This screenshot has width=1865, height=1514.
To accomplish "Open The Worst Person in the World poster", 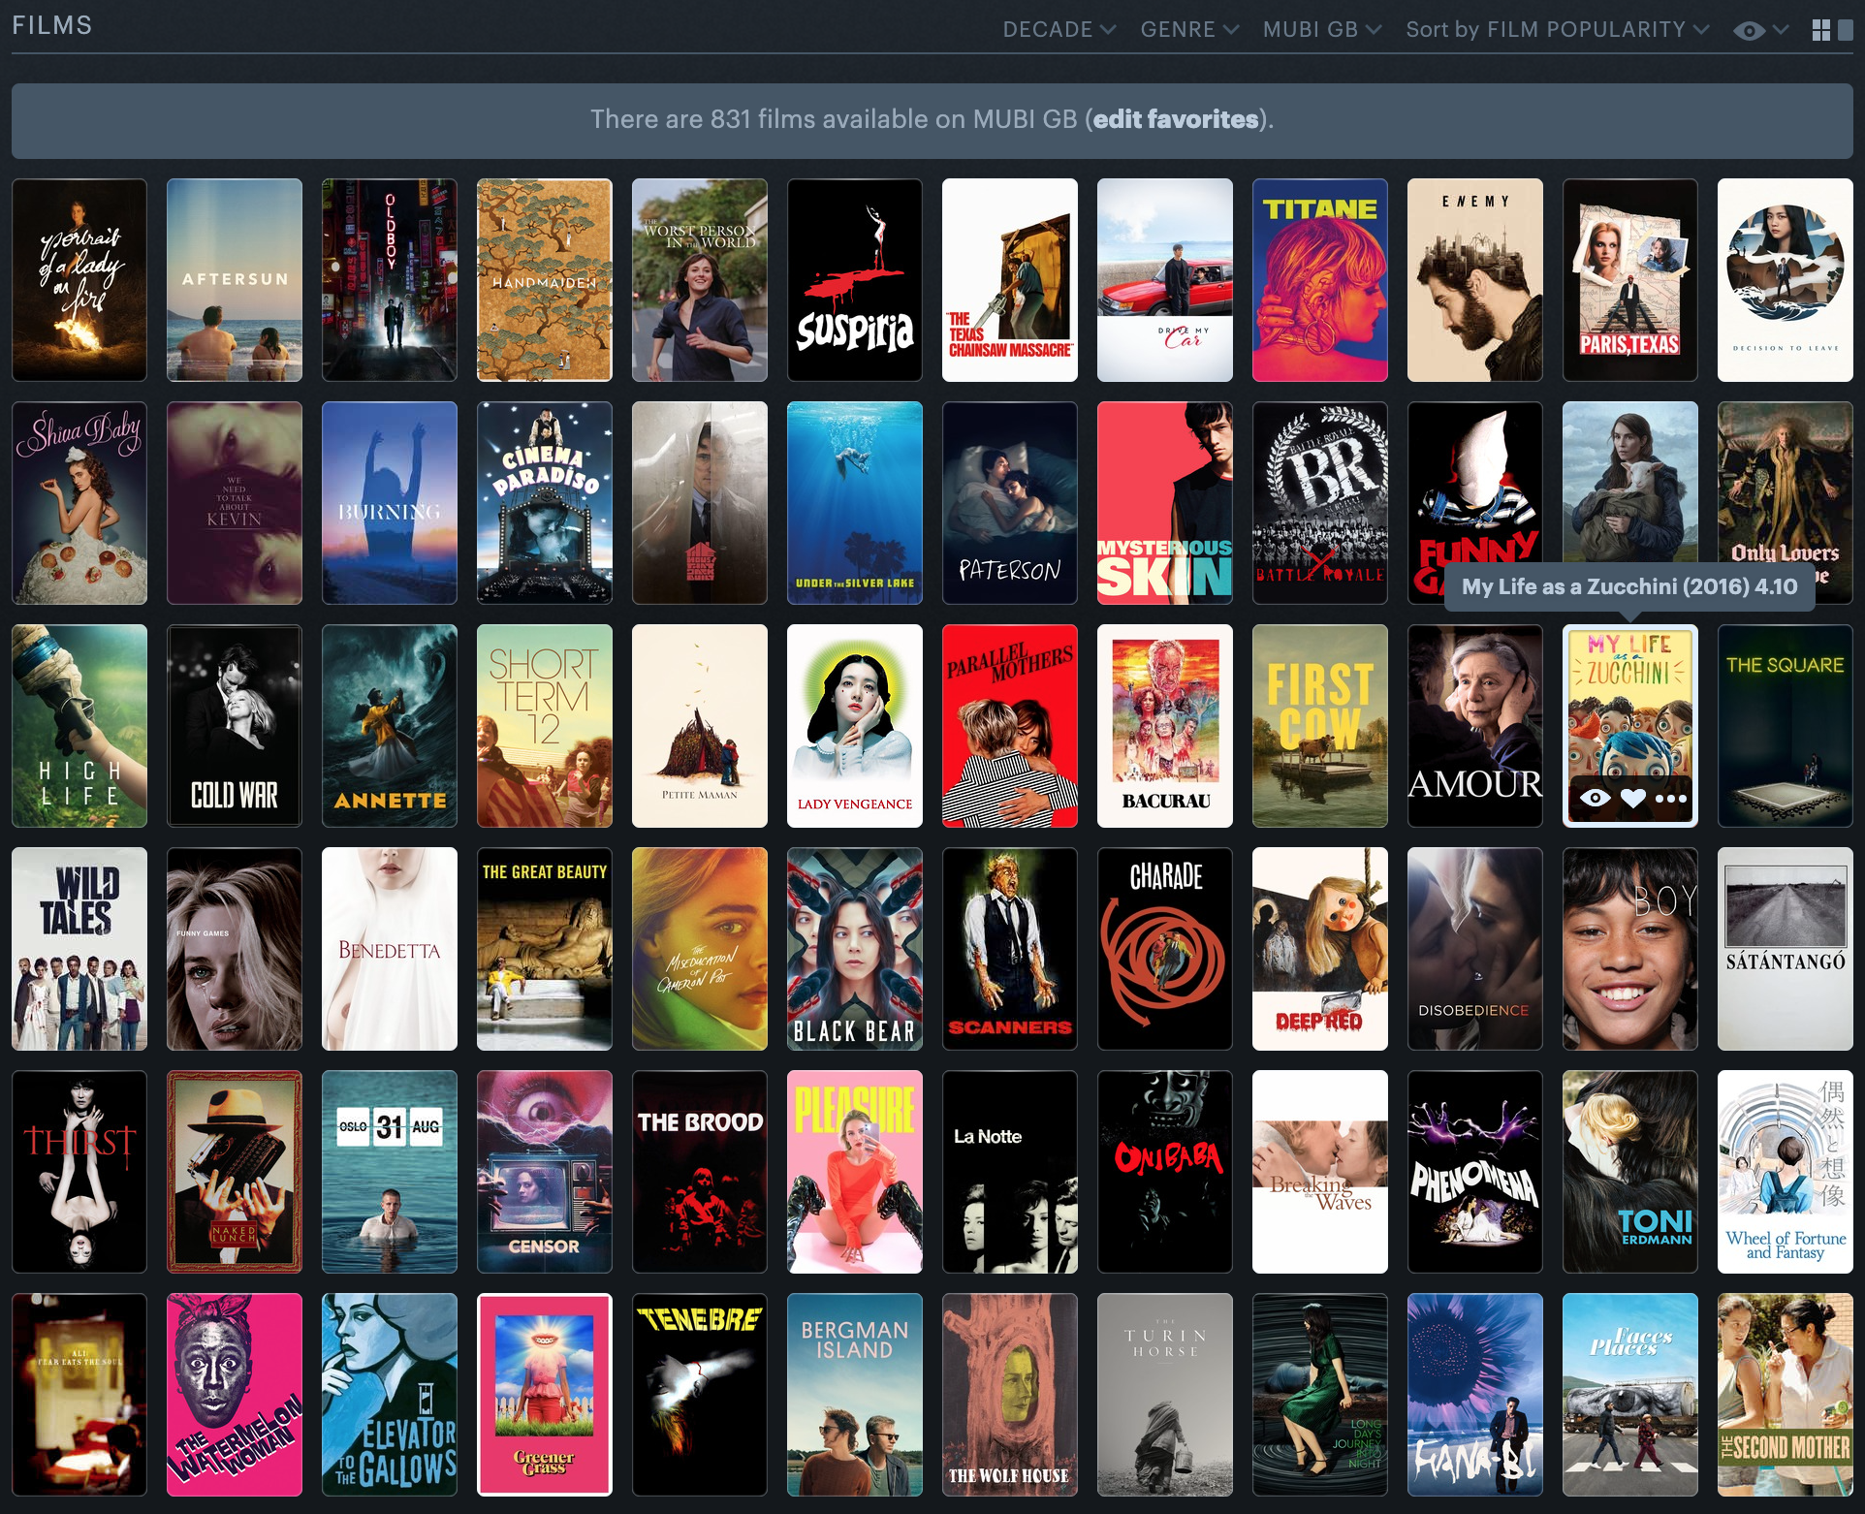I will click(700, 280).
